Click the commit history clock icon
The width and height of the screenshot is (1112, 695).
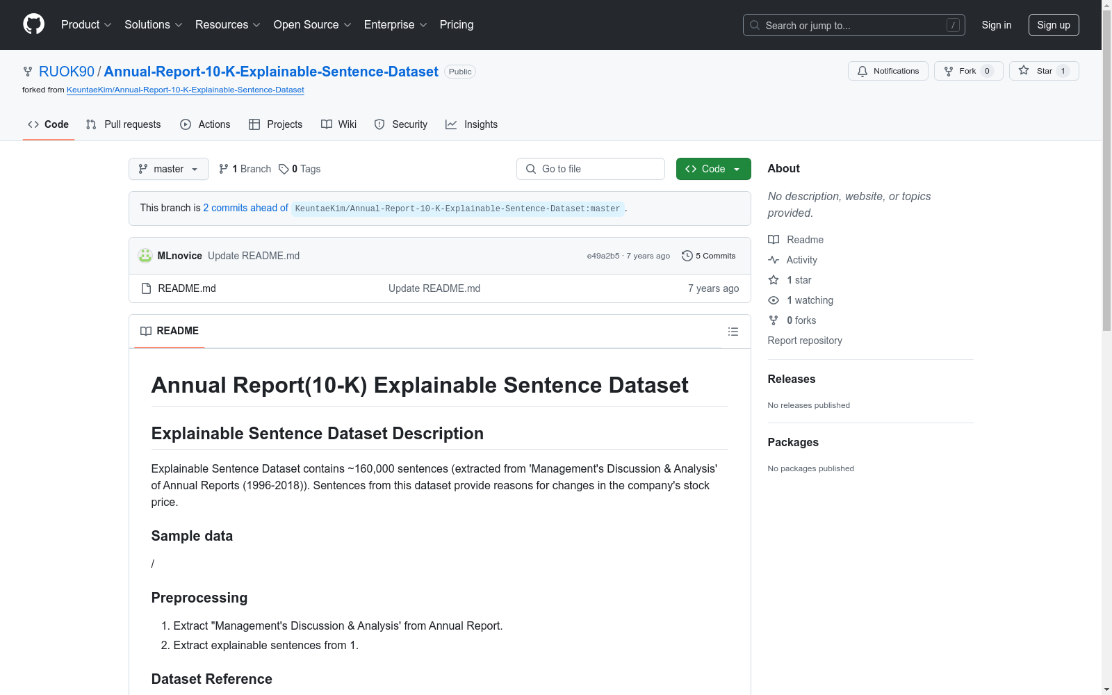coord(687,256)
